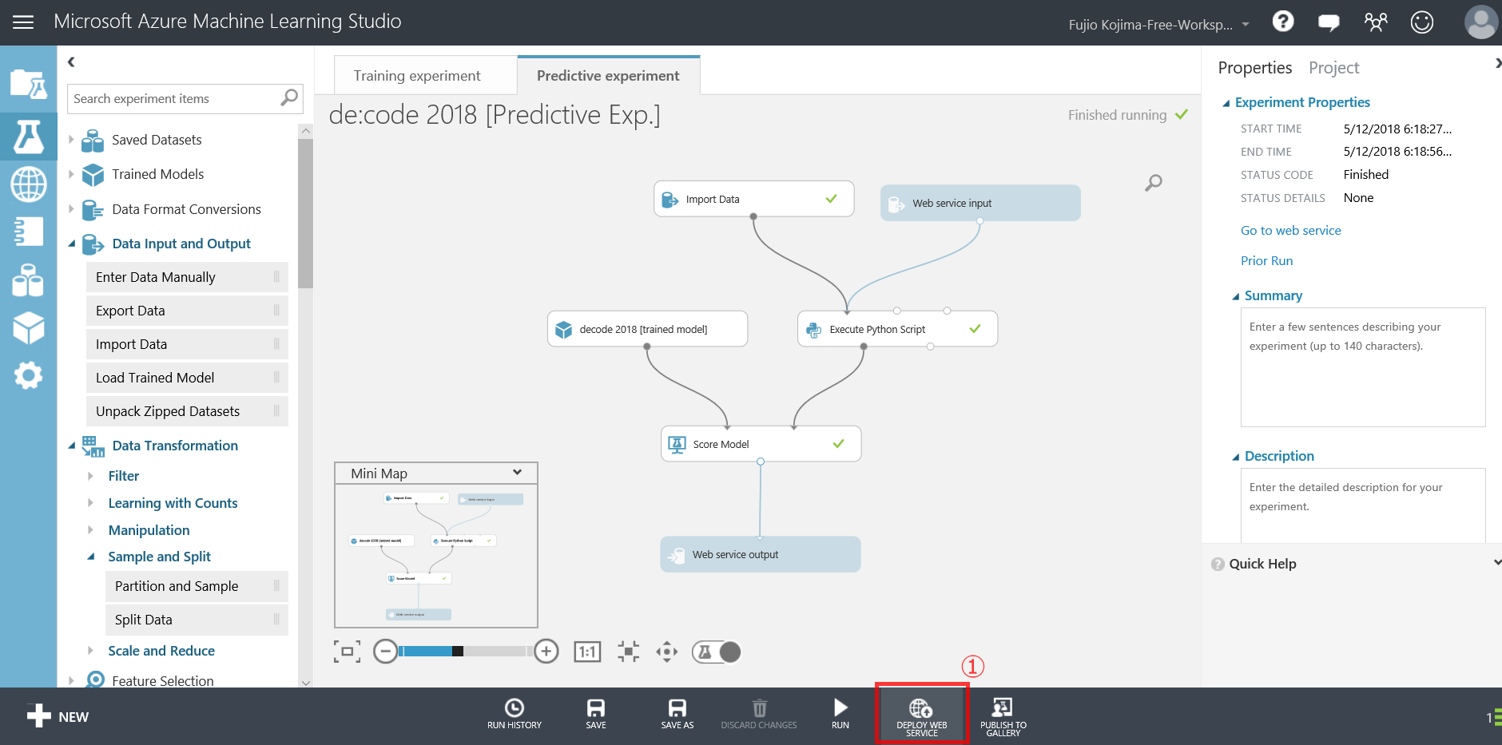The height and width of the screenshot is (745, 1502).
Task: Click the pan control icon
Action: (666, 652)
